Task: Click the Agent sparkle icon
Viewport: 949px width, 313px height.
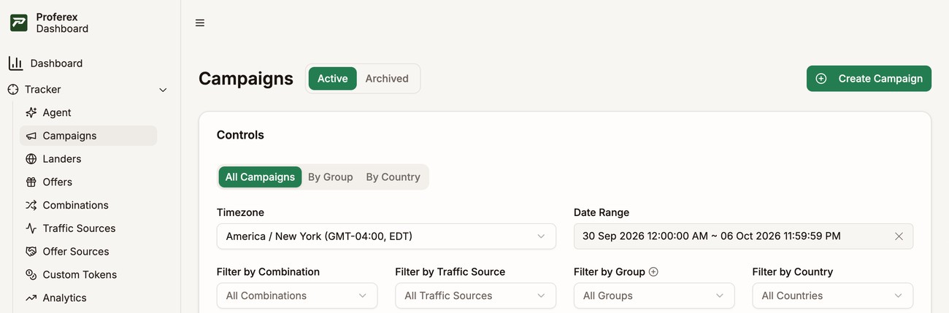Action: (31, 112)
